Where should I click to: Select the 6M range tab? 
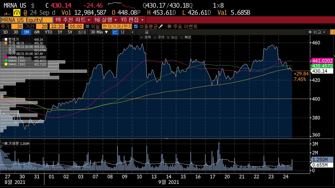[37, 32]
